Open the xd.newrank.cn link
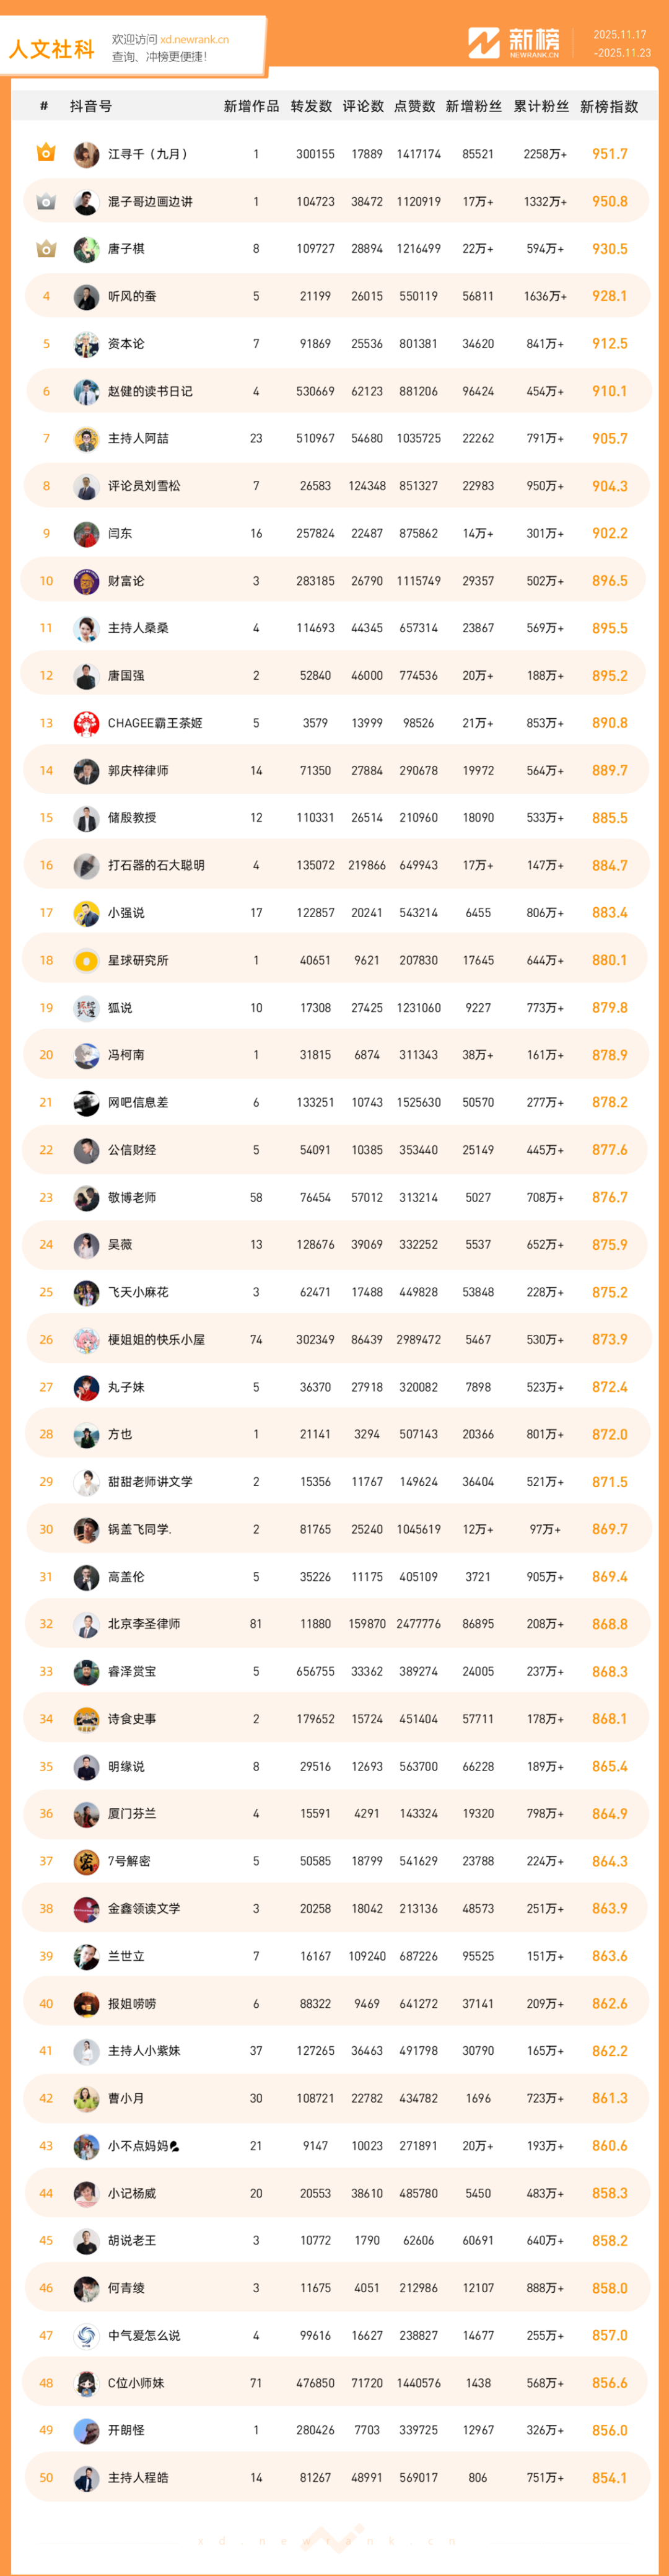 pos(194,40)
